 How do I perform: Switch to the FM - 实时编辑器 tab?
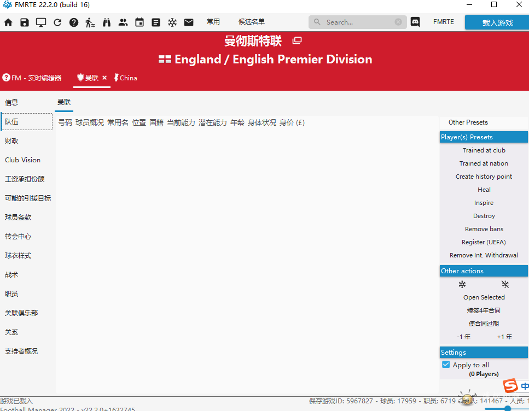(x=32, y=78)
